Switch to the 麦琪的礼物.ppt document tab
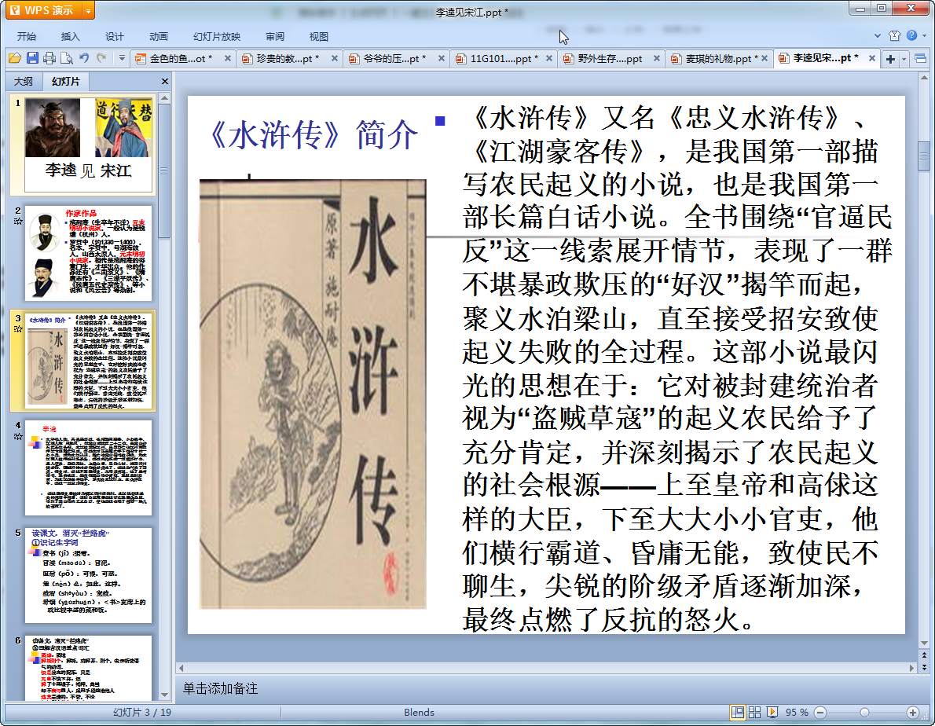The height and width of the screenshot is (726, 935). tap(718, 58)
